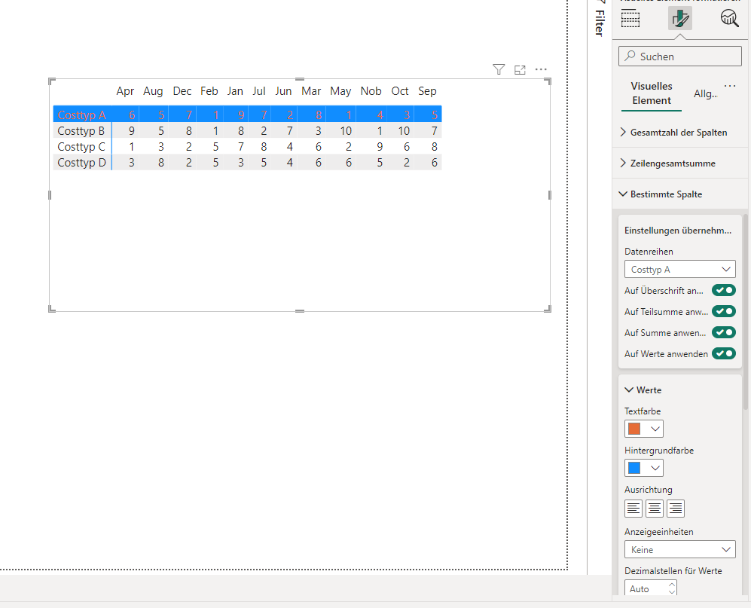Toggle Auf Überschrift anwenden switch
The height and width of the screenshot is (608, 751).
(x=724, y=290)
